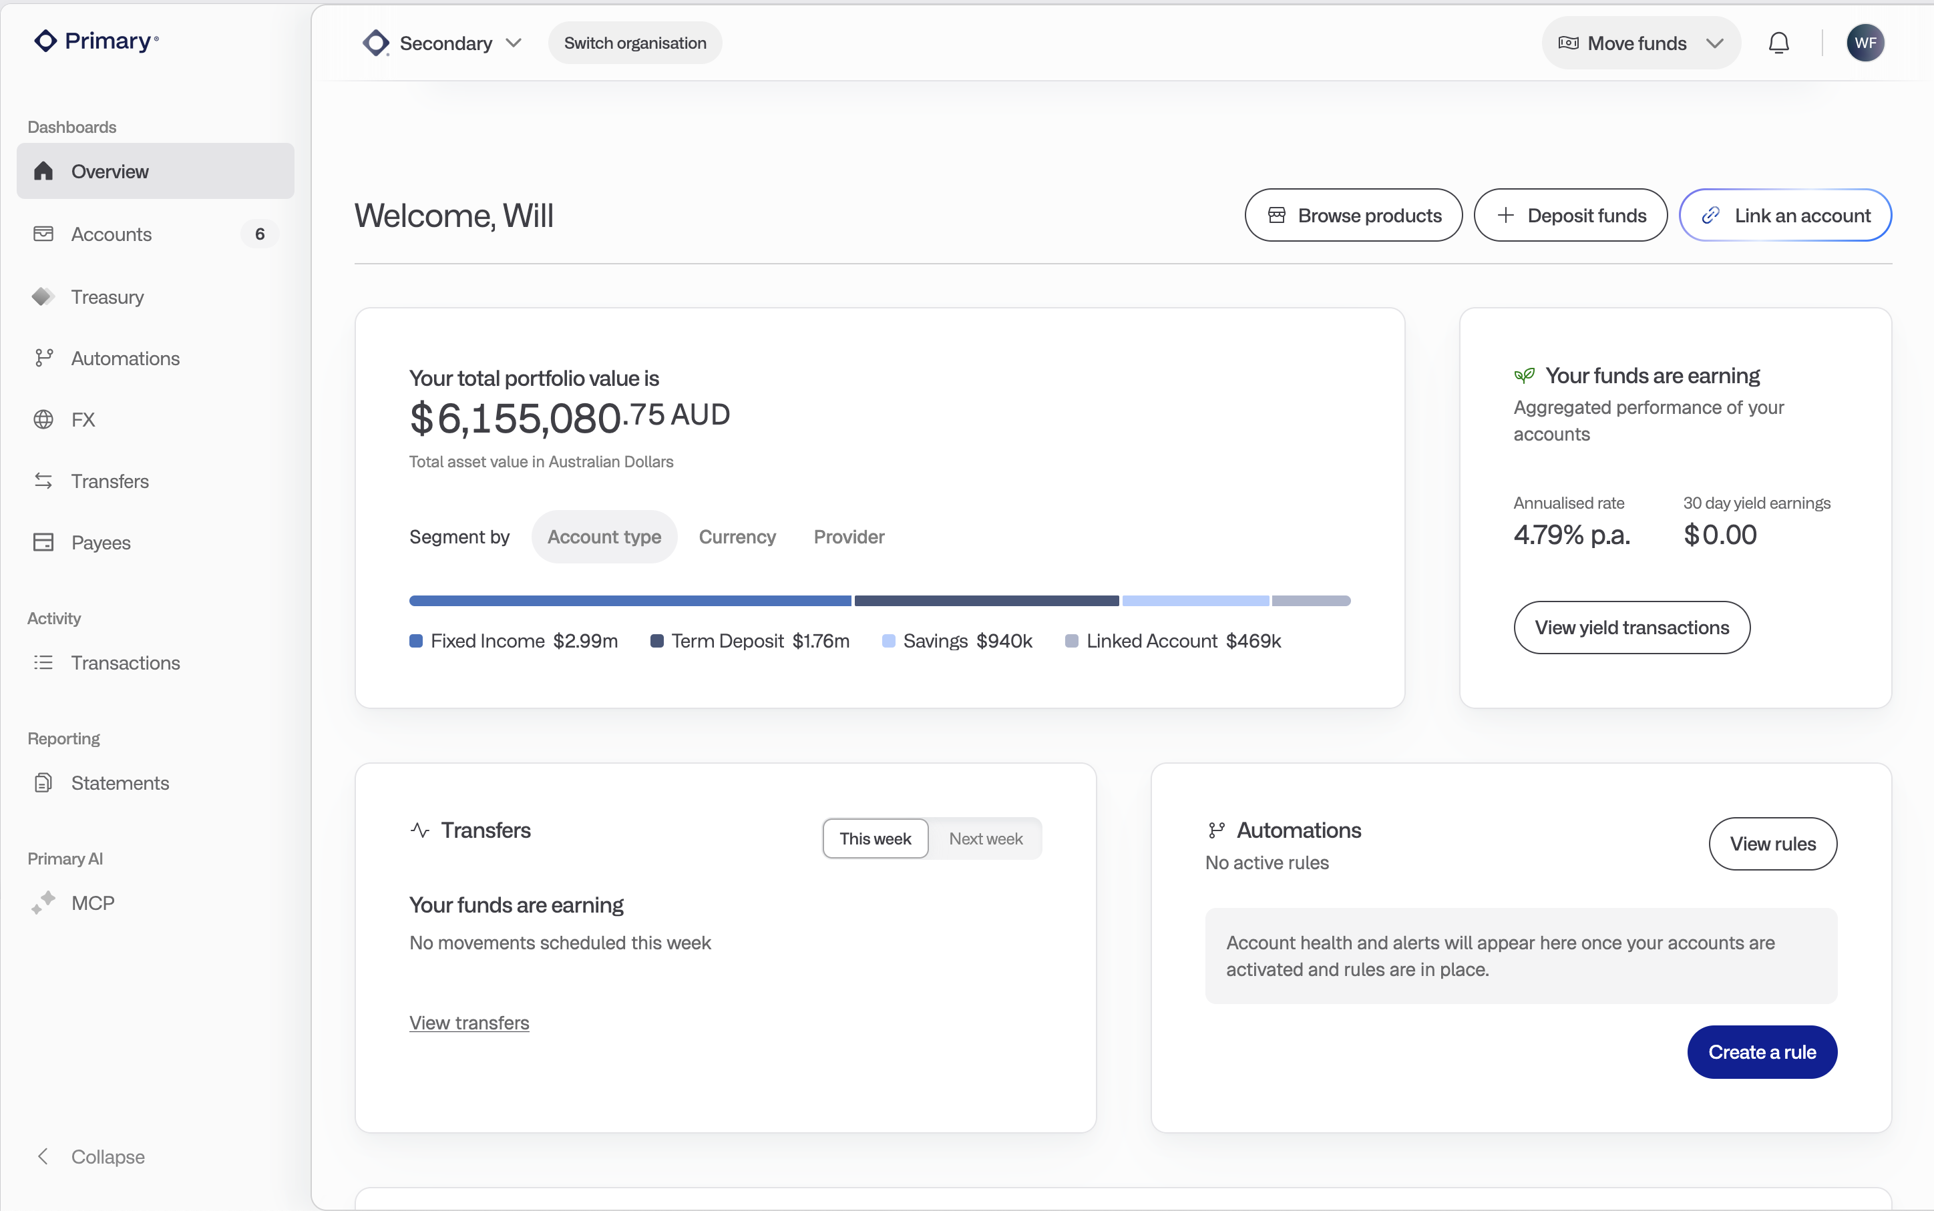Open Statements document icon in sidebar
The width and height of the screenshot is (1934, 1211).
click(43, 782)
